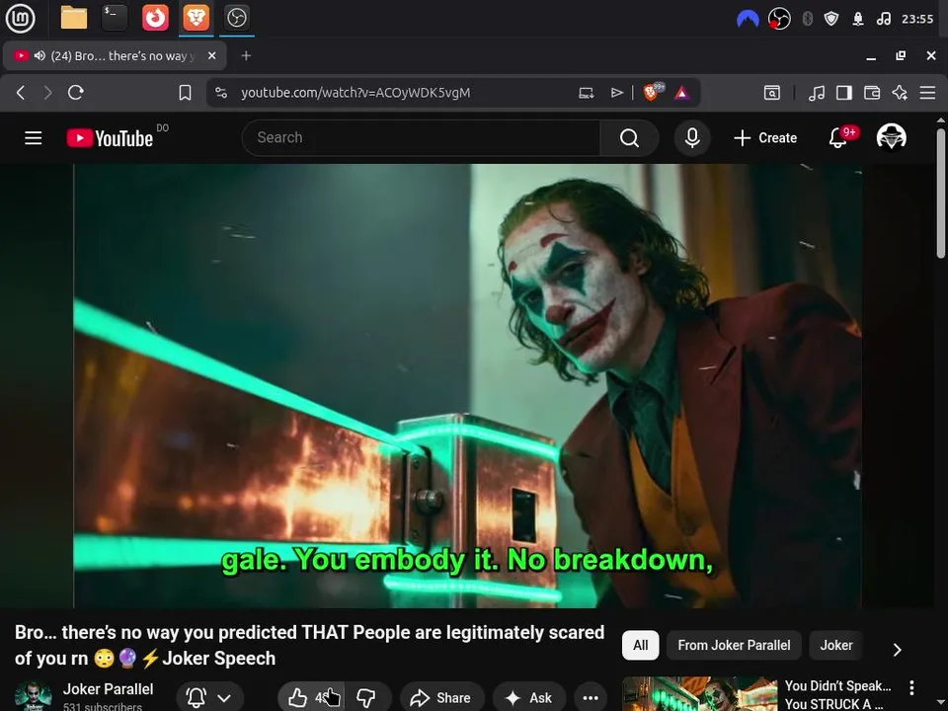Screen dimensions: 948x711
Task: Switch to OBS Studio in the panel
Action: click(236, 18)
